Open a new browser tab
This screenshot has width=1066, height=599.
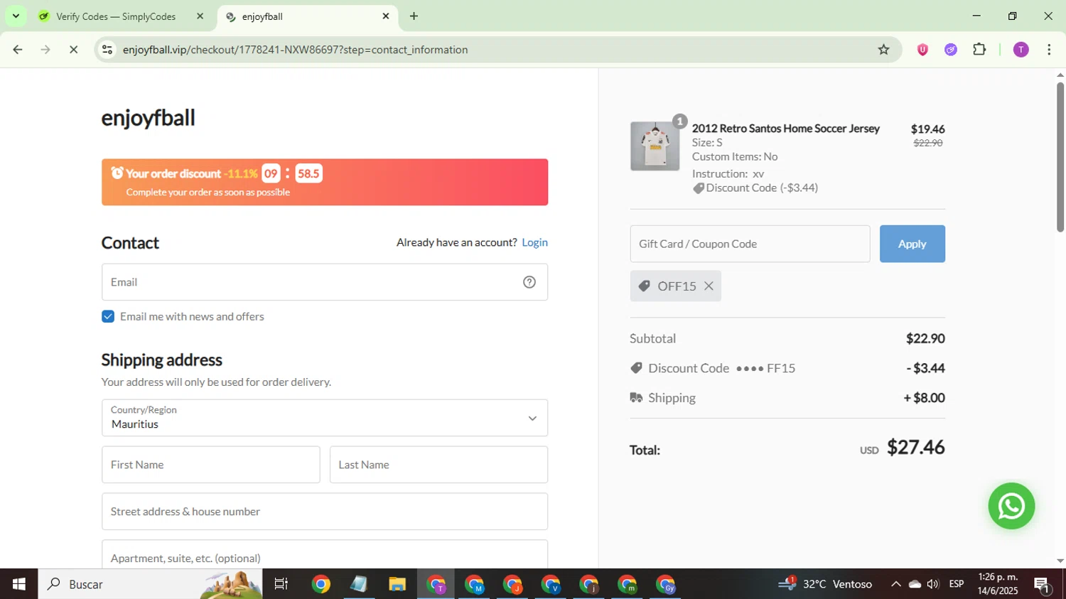[x=414, y=16]
